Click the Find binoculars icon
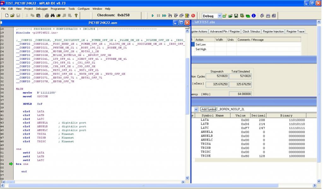This screenshot has width=323, height=189. 53,16
